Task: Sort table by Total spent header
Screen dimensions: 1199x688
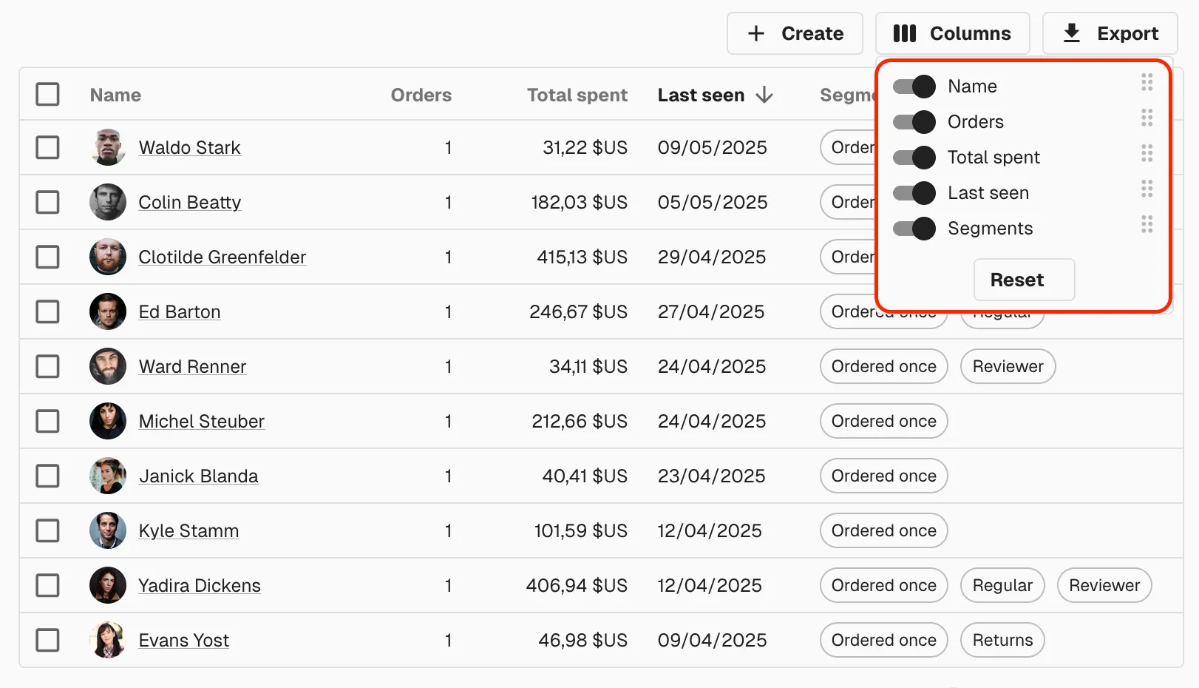Action: (577, 95)
